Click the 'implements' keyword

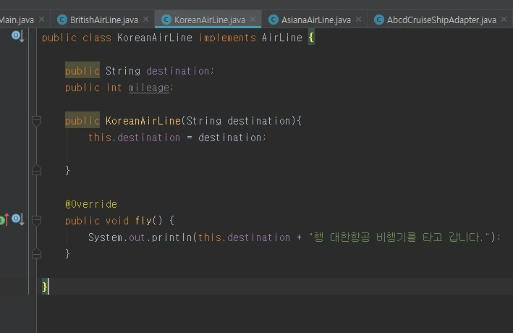tap(227, 38)
